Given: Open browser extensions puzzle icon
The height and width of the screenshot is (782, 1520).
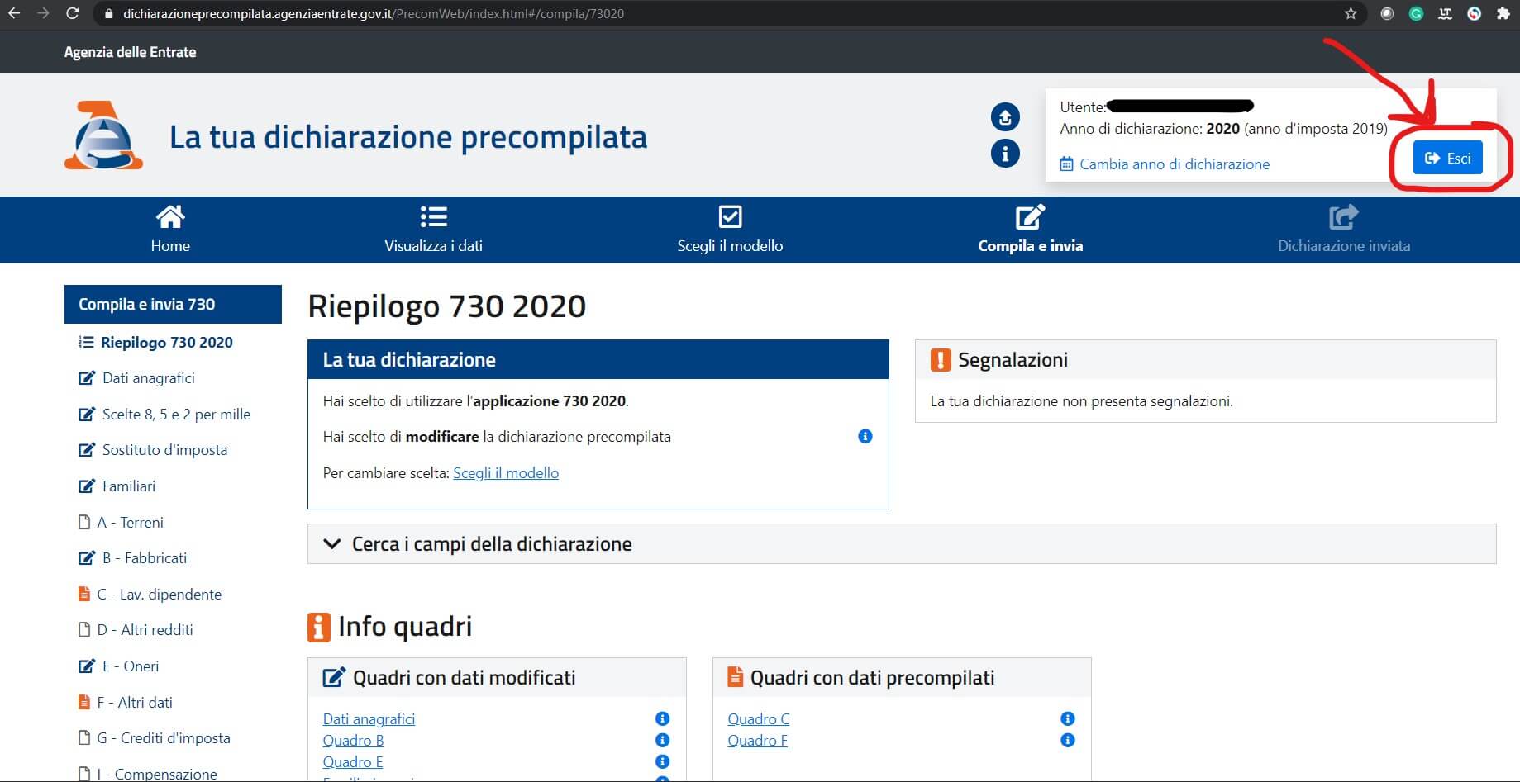Looking at the screenshot, I should 1503,13.
